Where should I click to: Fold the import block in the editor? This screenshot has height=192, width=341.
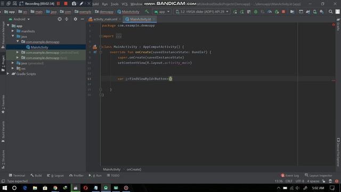coord(101,36)
